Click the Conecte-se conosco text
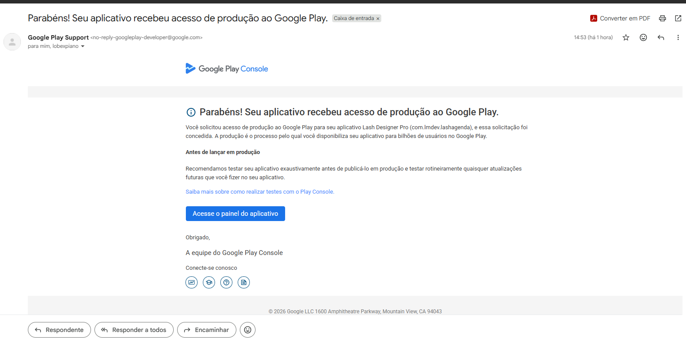The height and width of the screenshot is (342, 686). [212, 268]
